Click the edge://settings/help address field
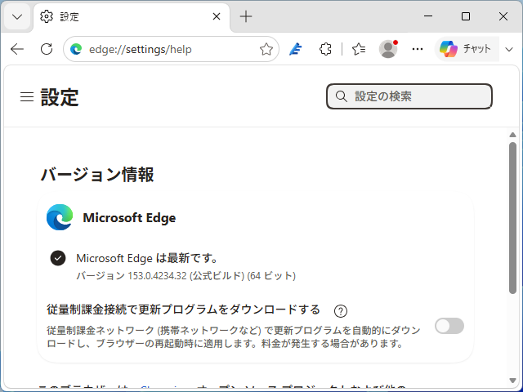The width and height of the screenshot is (523, 392). click(171, 49)
